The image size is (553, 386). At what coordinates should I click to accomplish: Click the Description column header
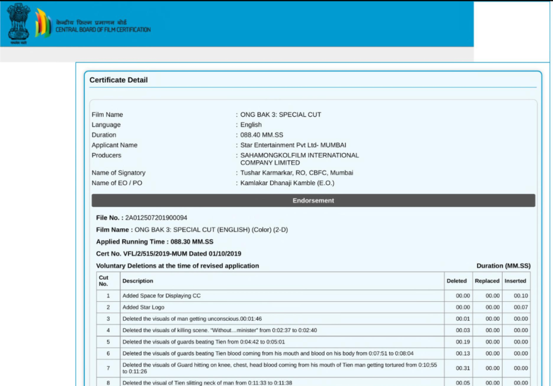coord(282,281)
